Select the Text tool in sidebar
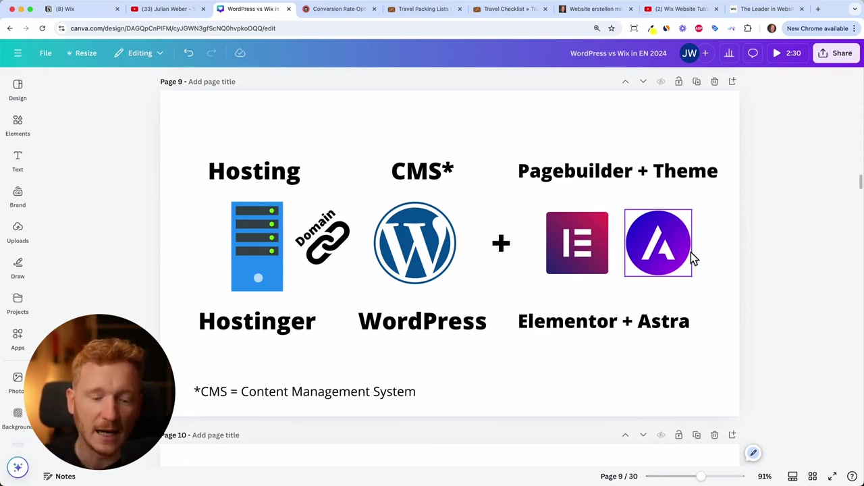Viewport: 864px width, 486px height. coord(18,161)
